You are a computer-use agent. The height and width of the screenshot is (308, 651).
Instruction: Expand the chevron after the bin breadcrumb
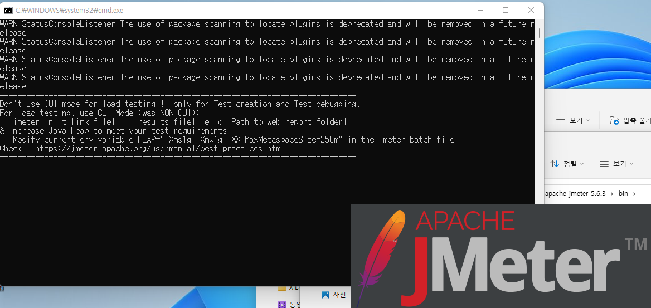click(634, 194)
